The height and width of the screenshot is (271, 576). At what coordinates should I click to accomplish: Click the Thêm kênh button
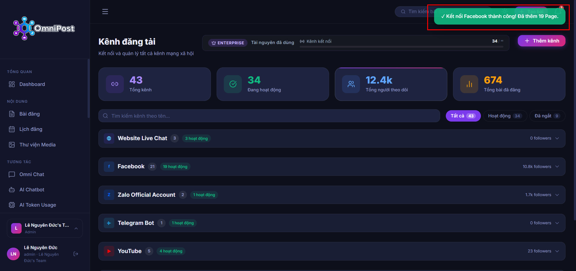(541, 41)
